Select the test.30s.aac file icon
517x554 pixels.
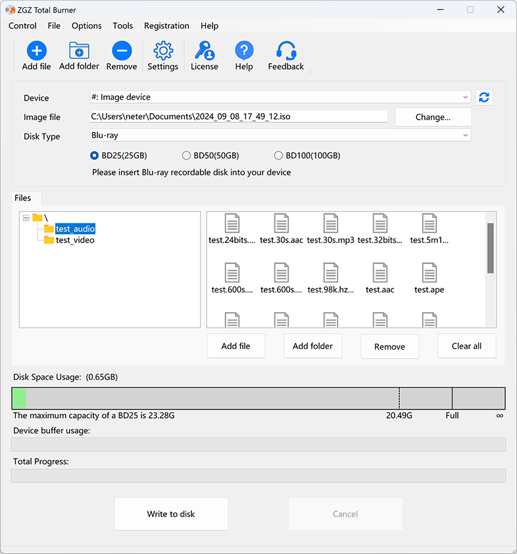[x=282, y=223]
